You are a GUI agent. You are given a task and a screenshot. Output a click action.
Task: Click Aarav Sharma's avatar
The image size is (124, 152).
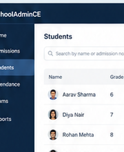coord(53,95)
